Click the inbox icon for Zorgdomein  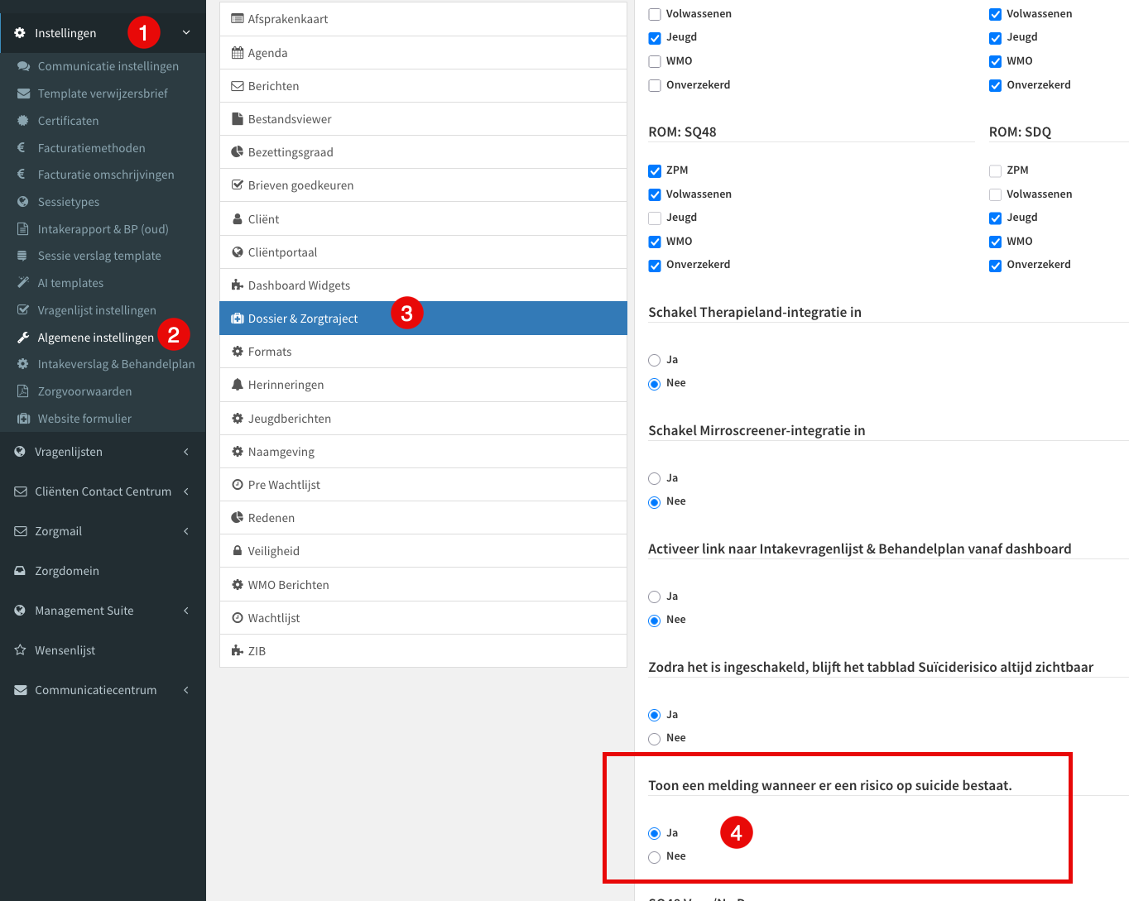[20, 571]
